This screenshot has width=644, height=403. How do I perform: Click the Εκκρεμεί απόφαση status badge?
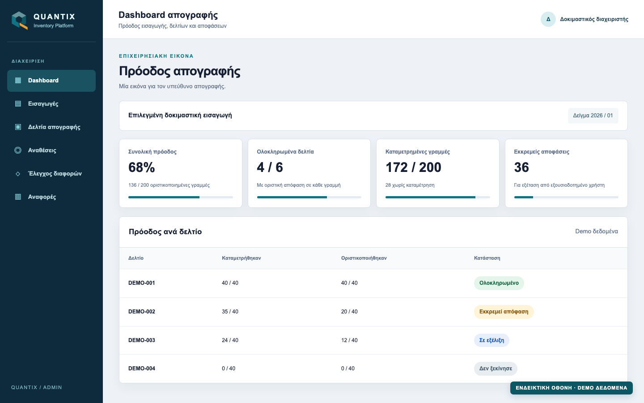504,312
